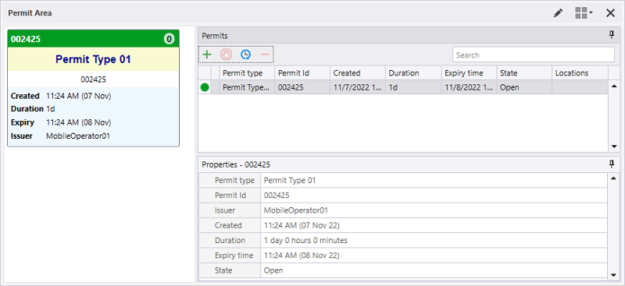Select the 1d duration cell in table
The width and height of the screenshot is (625, 286).
pyautogui.click(x=413, y=87)
